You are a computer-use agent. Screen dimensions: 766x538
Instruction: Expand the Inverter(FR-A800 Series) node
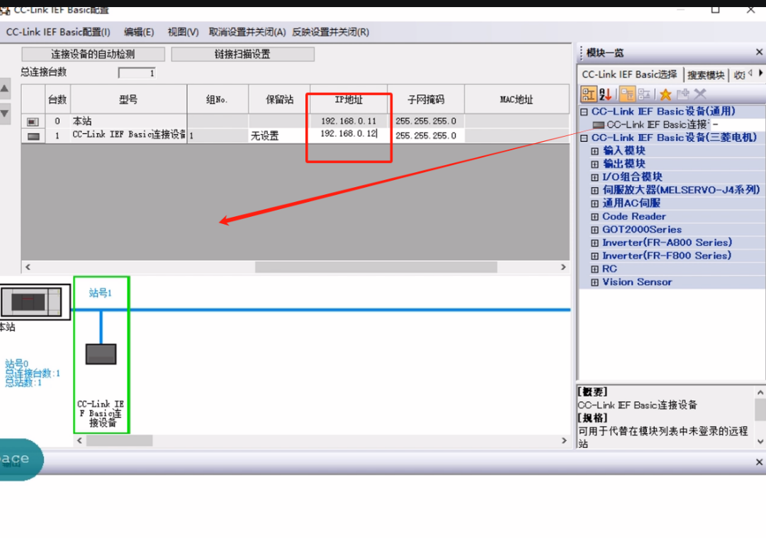(594, 242)
